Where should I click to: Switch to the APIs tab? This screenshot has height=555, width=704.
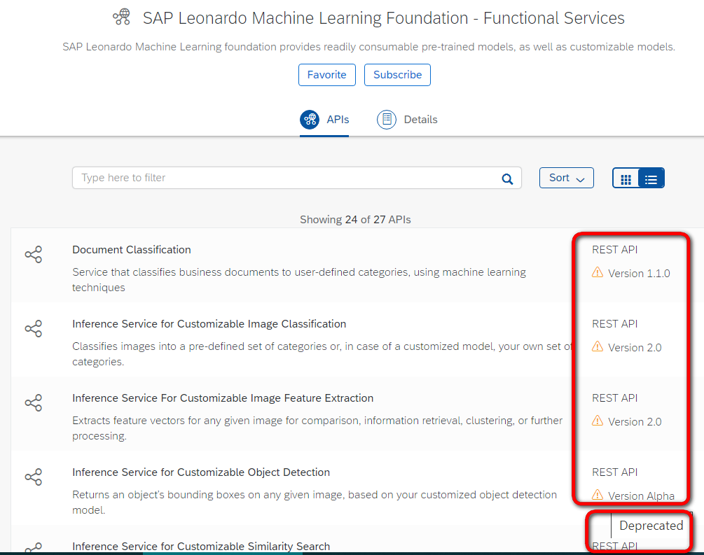pyautogui.click(x=324, y=120)
